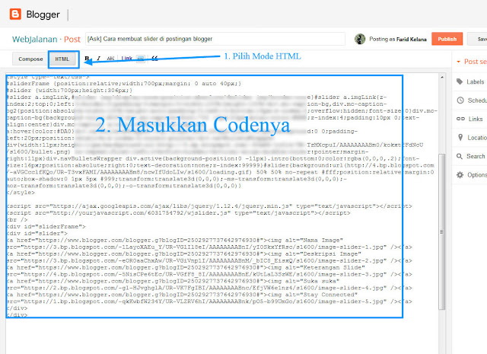The width and height of the screenshot is (487, 354).
Task: Switch to Compose mode
Action: [30, 59]
